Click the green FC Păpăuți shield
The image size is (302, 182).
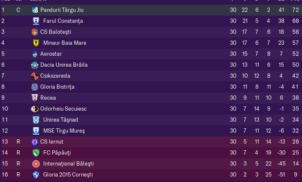[x=36, y=153]
